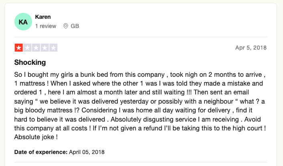This screenshot has width=283, height=166.
Task: Click the GB country label
Action: tap(75, 26)
